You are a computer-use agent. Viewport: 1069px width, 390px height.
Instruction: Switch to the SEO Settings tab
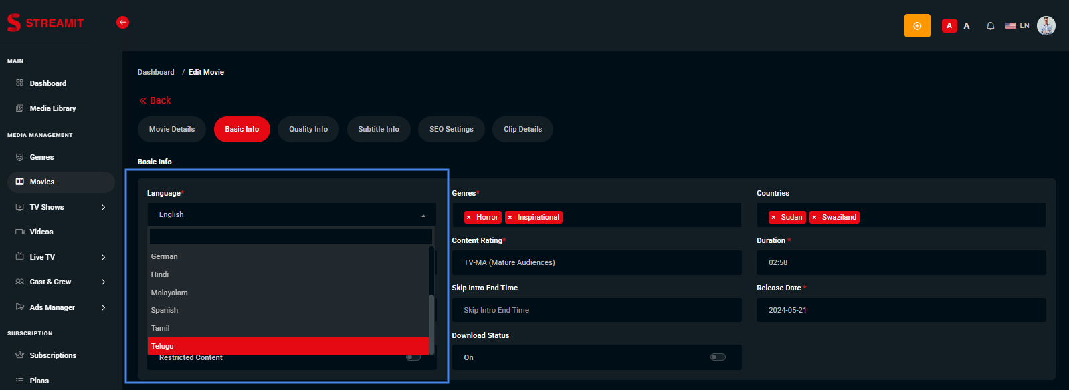coord(451,129)
